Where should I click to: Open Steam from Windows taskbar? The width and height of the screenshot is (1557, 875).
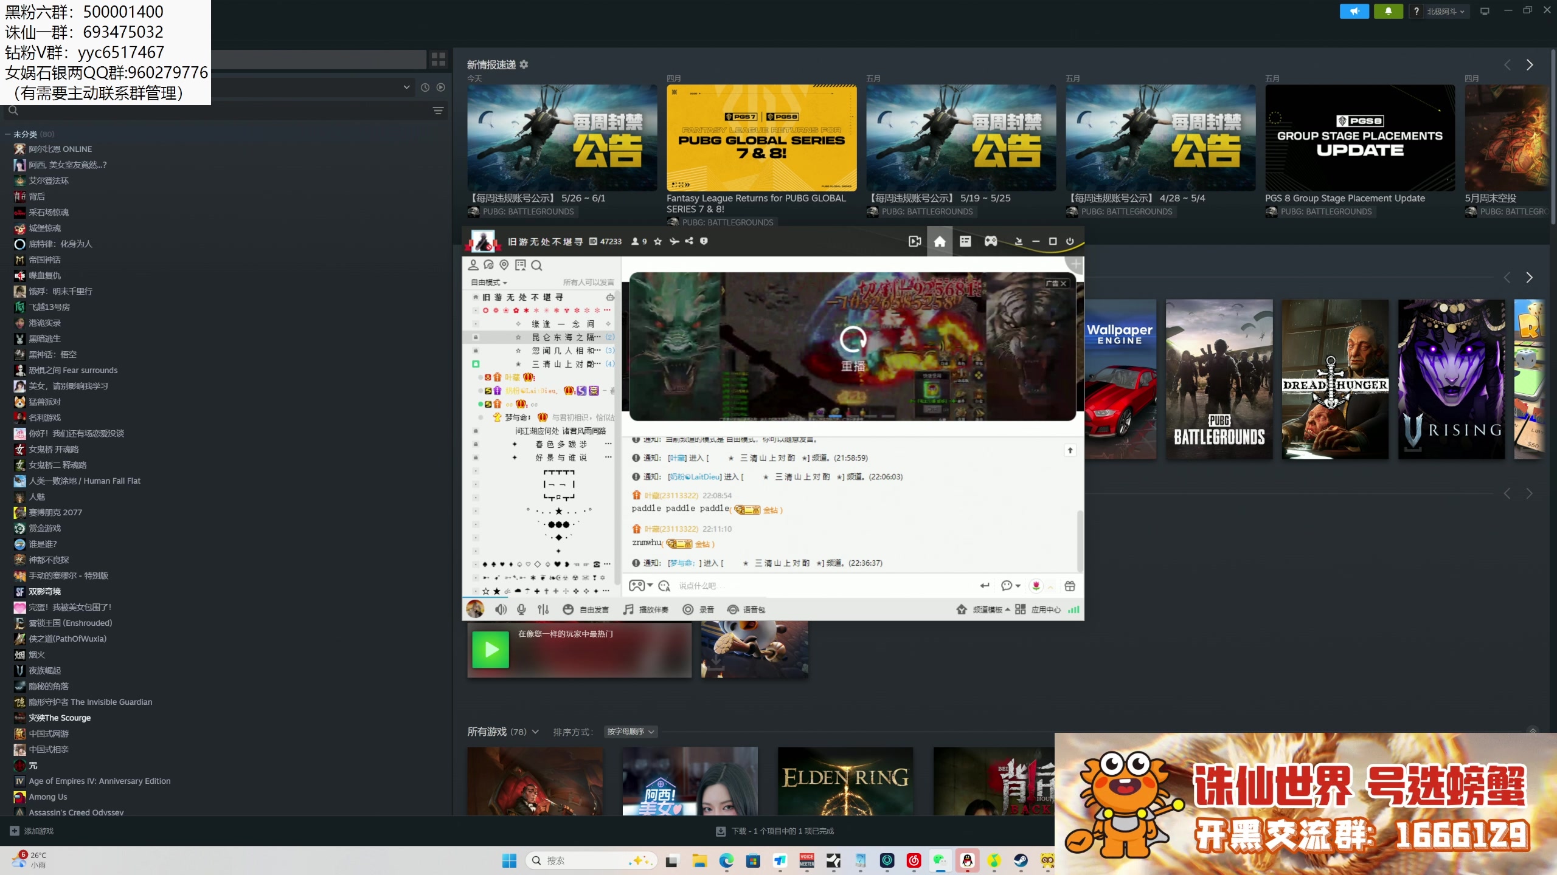1021,860
